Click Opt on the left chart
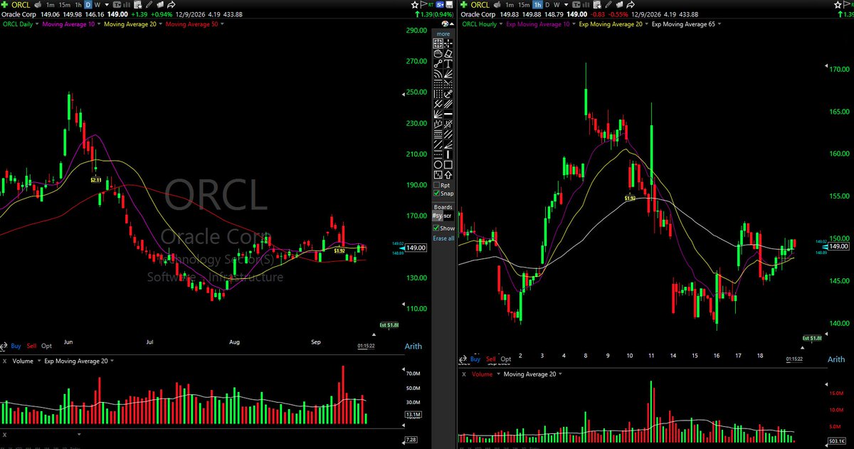The width and height of the screenshot is (854, 449). 46,346
